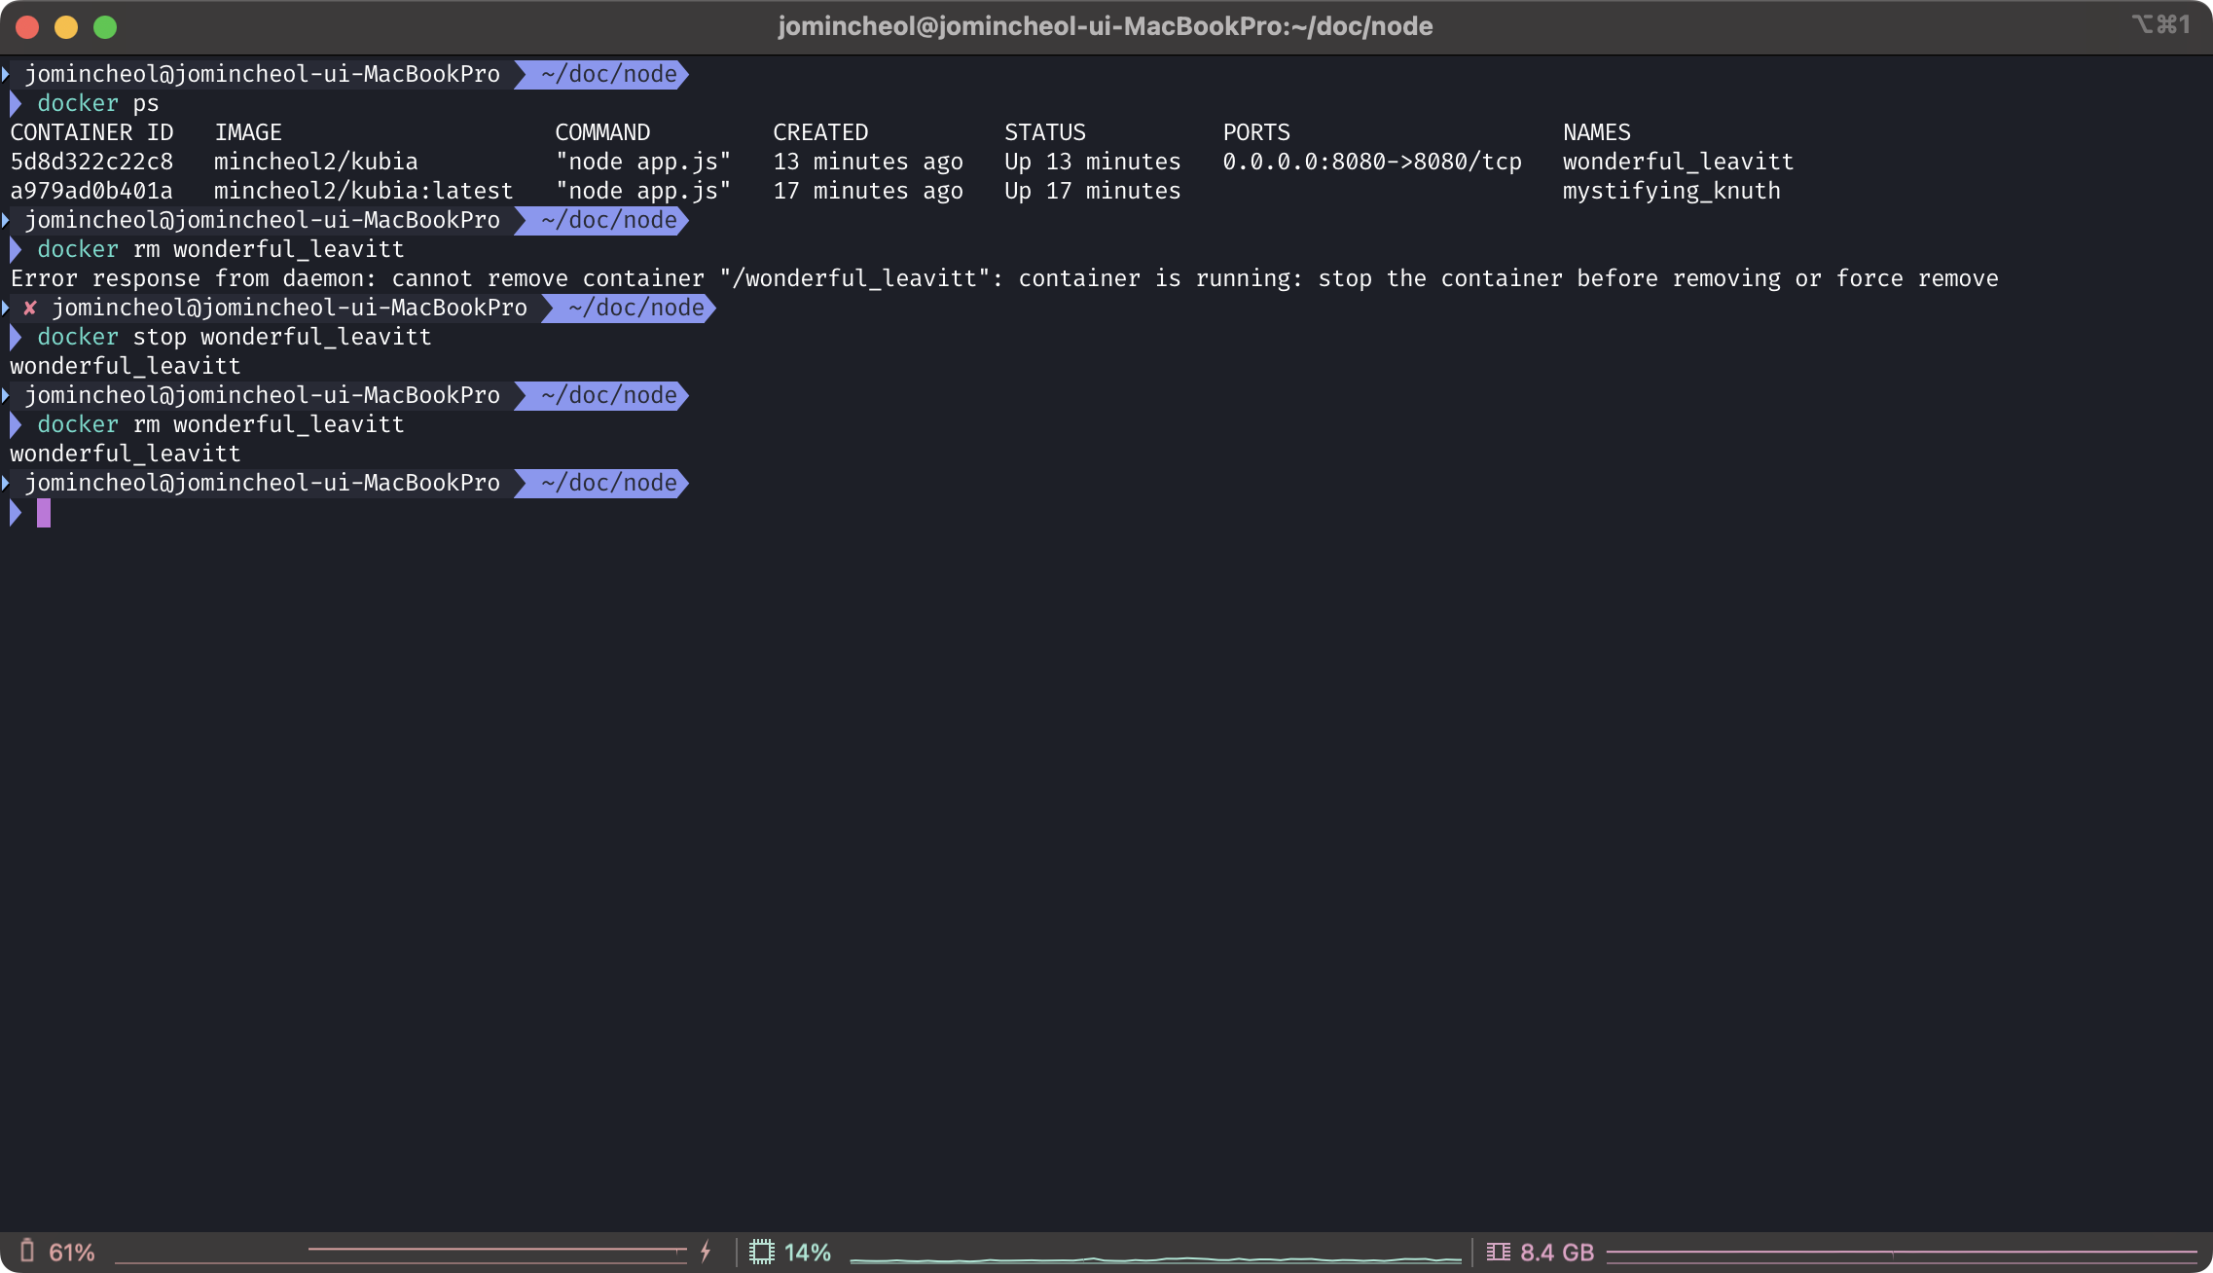Click the 61% battery percentage label
The width and height of the screenshot is (2213, 1273).
point(72,1253)
